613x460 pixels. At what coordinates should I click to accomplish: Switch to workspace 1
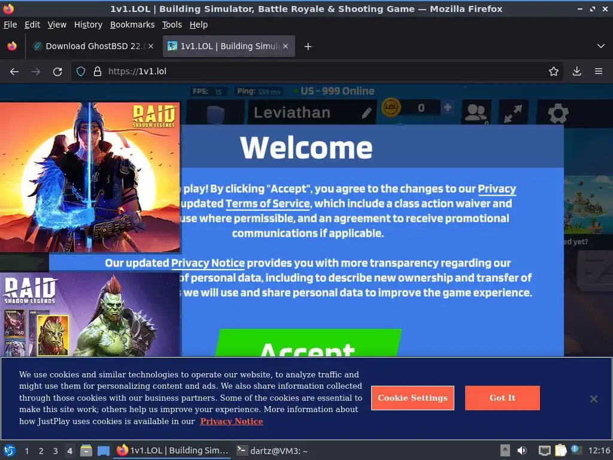26,451
